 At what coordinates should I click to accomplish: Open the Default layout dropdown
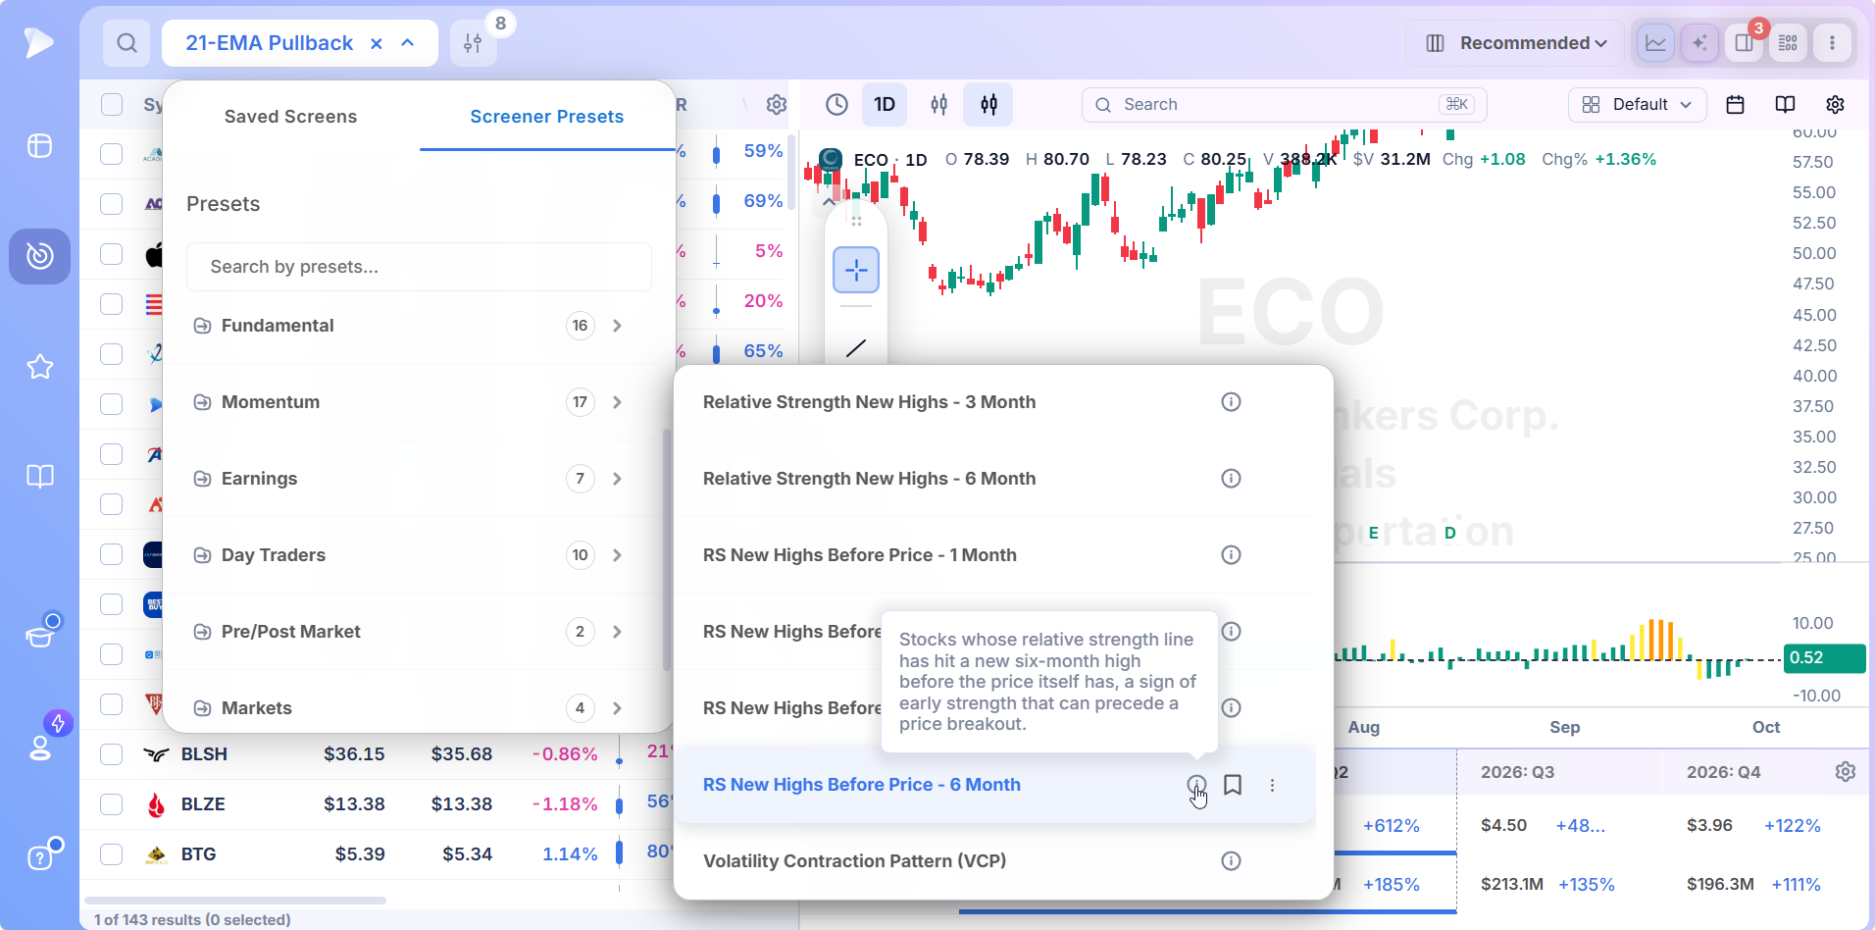pos(1637,105)
